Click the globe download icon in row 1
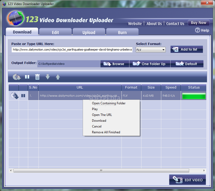215x191 pixels. tap(14, 96)
